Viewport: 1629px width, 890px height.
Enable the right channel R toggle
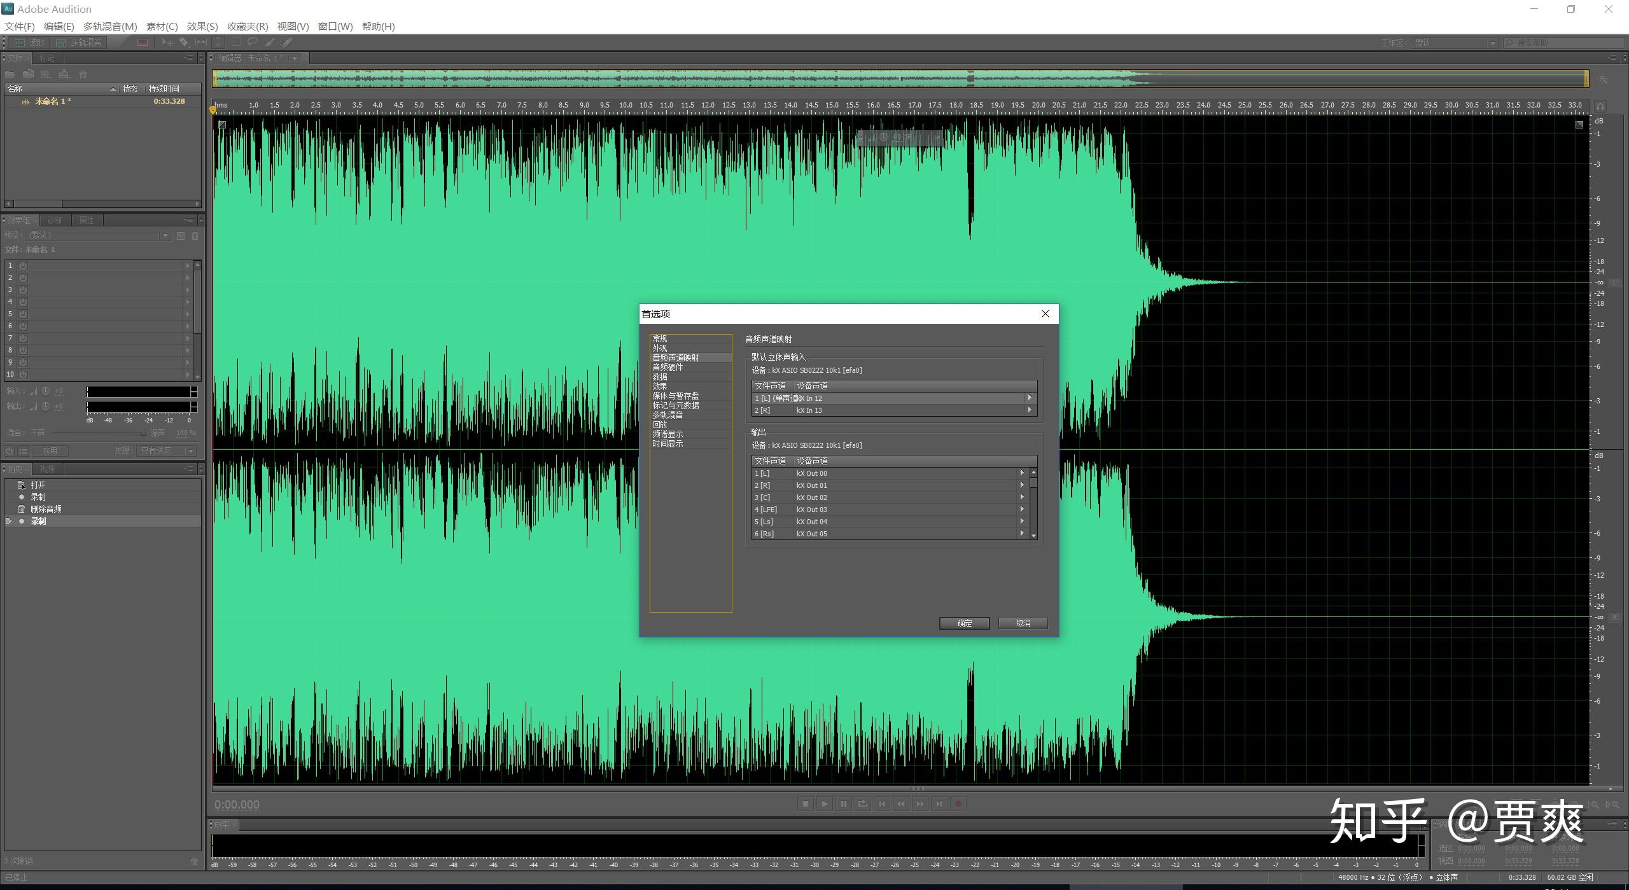1615,617
